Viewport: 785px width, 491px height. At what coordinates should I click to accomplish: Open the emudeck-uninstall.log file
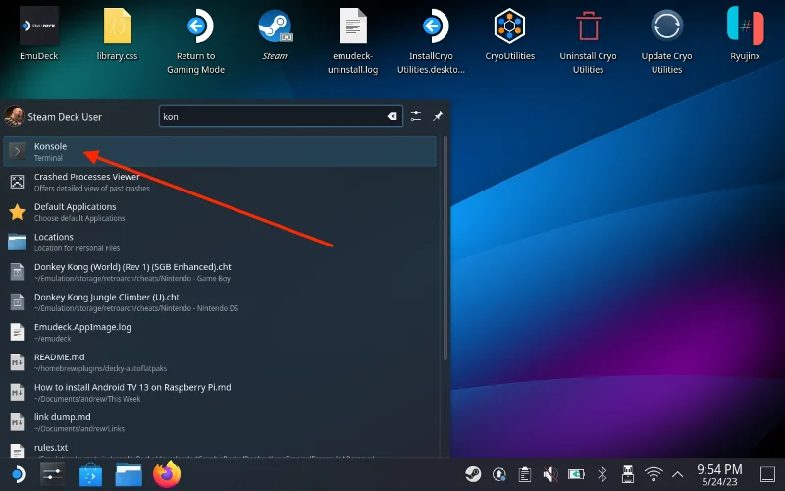353,40
